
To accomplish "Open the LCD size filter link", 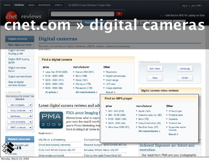I will 111,84.
